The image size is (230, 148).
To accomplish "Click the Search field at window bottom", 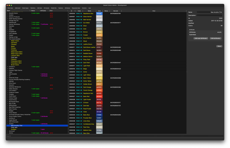I will tap(115, 136).
